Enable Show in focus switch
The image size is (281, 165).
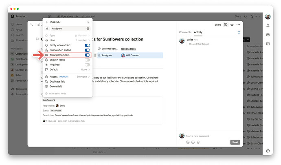click(x=87, y=60)
